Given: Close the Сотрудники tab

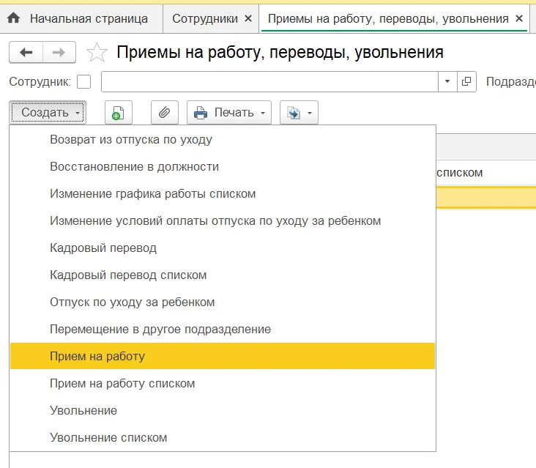Looking at the screenshot, I should pyautogui.click(x=247, y=18).
